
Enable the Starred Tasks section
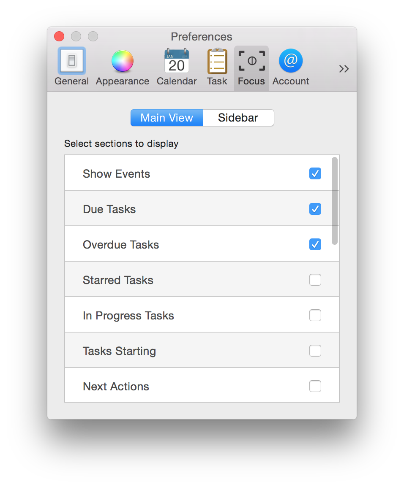[315, 280]
